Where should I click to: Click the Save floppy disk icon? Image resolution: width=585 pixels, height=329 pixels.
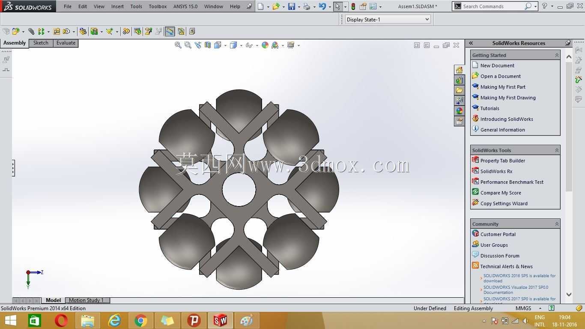click(292, 6)
